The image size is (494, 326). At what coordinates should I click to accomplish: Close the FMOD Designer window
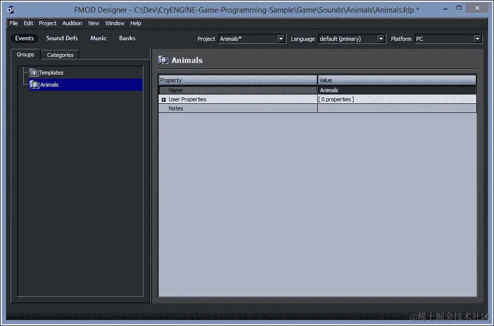[477, 8]
